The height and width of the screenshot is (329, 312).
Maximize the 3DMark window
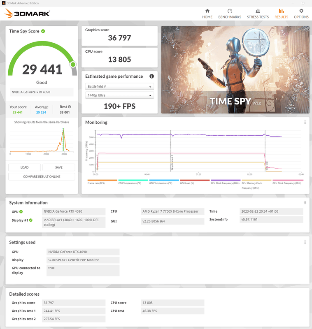pyautogui.click(x=303, y=3)
